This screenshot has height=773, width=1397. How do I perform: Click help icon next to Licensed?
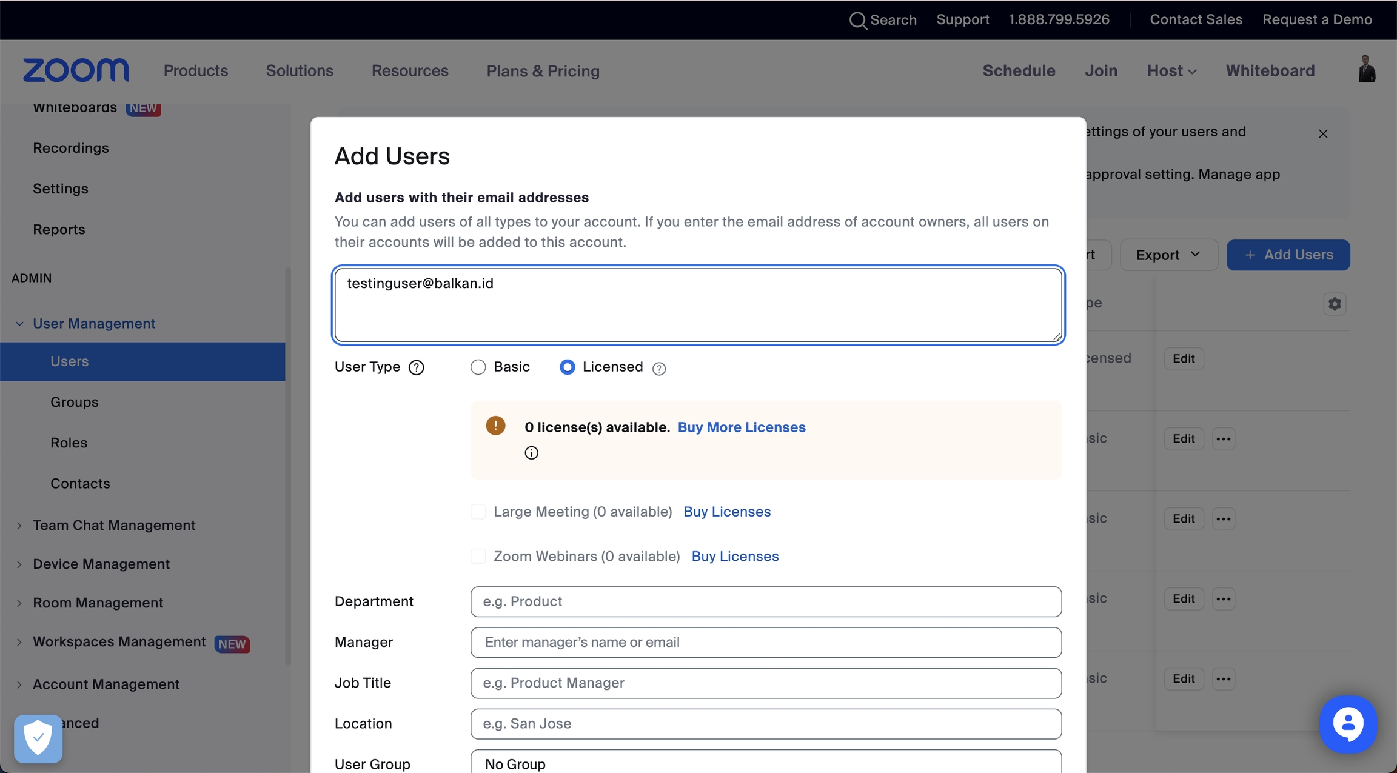(659, 368)
